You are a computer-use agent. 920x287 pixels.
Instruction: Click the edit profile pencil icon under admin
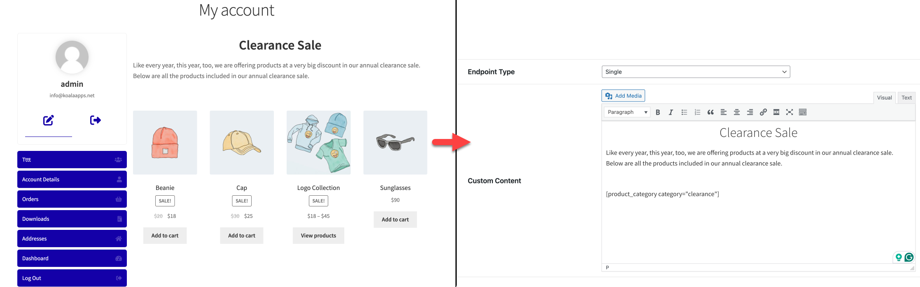48,120
